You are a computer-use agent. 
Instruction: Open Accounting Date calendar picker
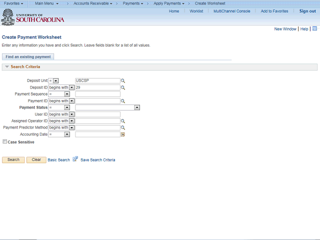click(123, 134)
